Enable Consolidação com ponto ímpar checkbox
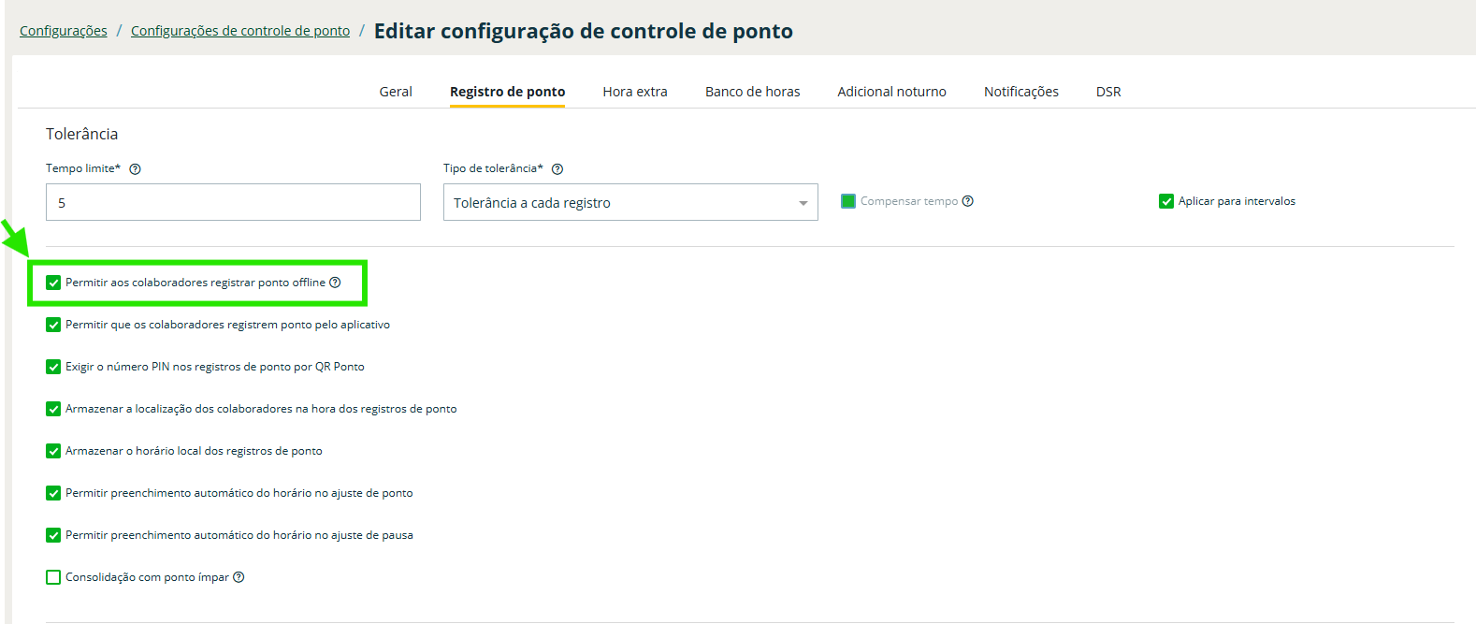The height and width of the screenshot is (624, 1476). [x=53, y=577]
